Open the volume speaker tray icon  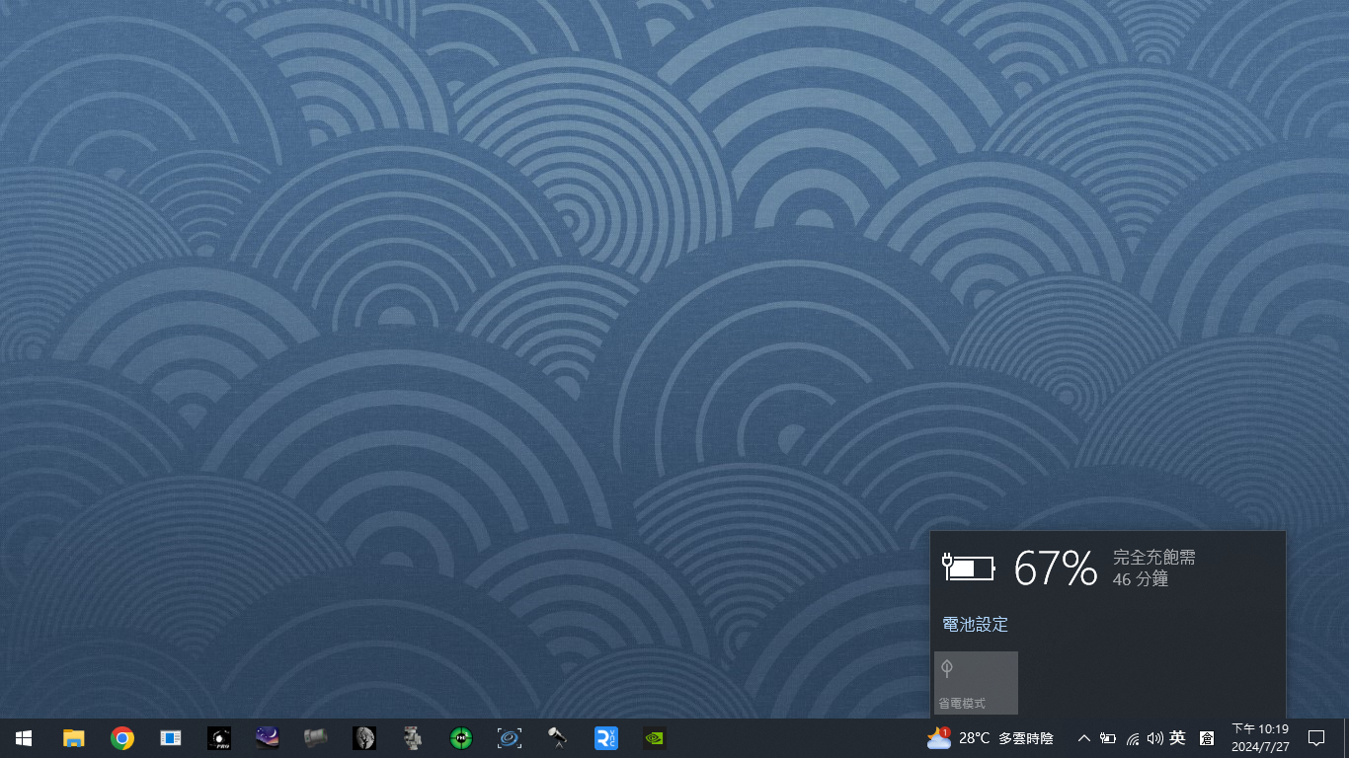[x=1154, y=738]
